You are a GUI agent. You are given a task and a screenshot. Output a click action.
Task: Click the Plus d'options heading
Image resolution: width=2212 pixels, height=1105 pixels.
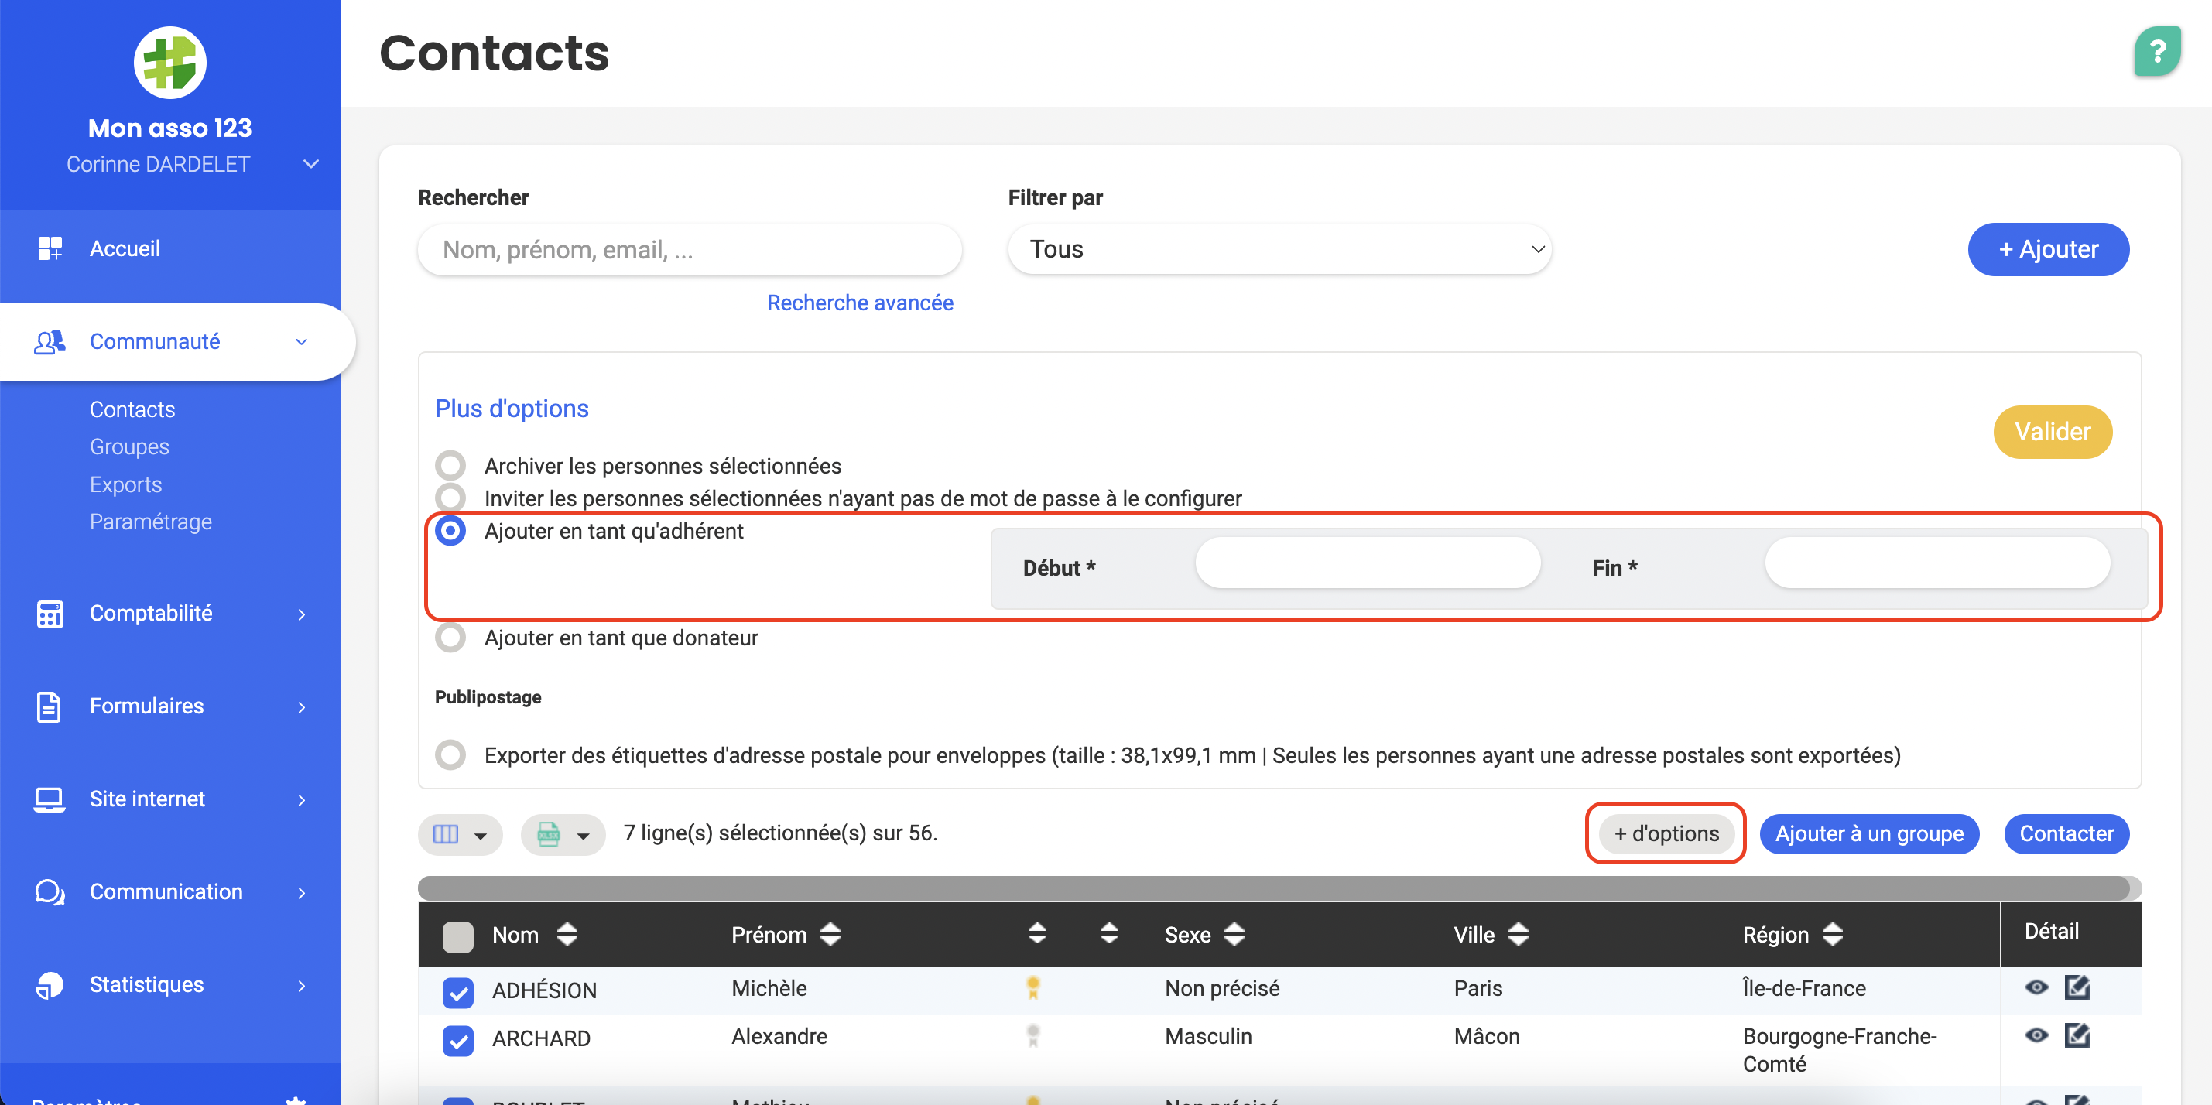point(512,409)
